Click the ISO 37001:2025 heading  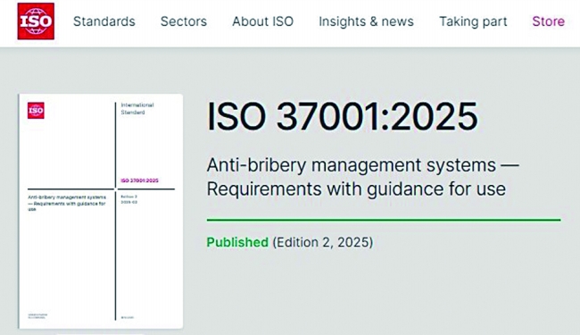(x=342, y=117)
